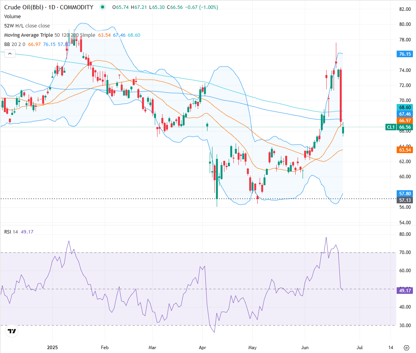Image resolution: width=416 pixels, height=353 pixels.
Task: Select the 52W H/L indicator legend
Action: (27, 26)
